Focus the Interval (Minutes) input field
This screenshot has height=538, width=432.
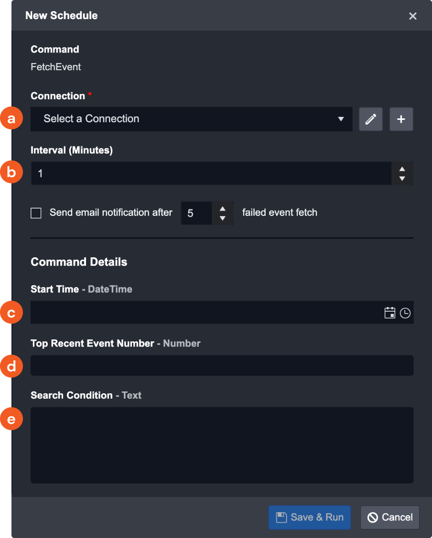(210, 173)
